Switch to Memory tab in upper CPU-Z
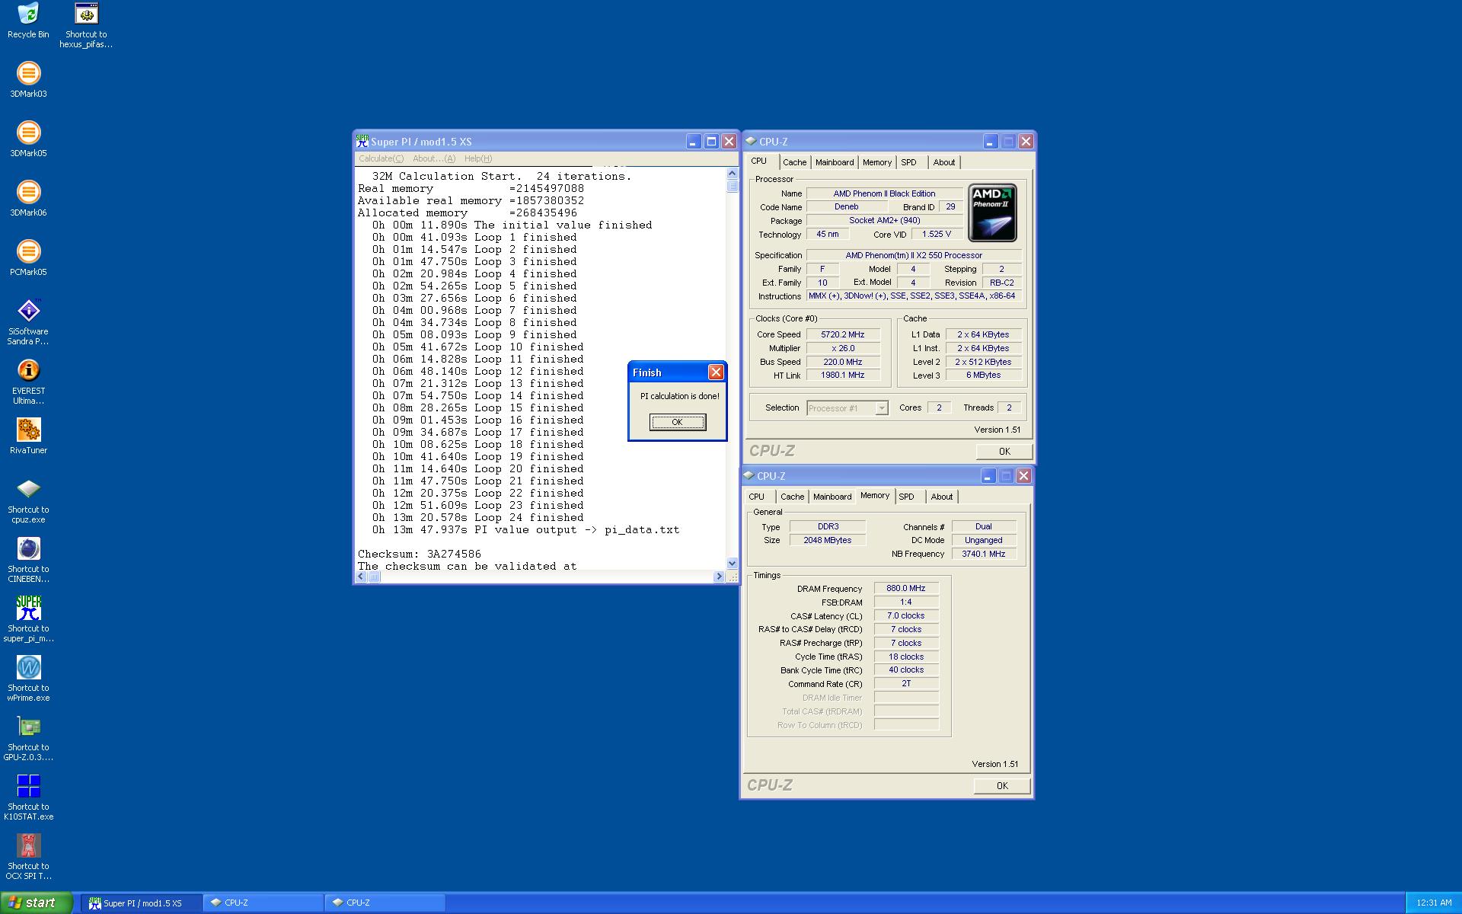Screen dimensions: 1462x914 pos(876,162)
